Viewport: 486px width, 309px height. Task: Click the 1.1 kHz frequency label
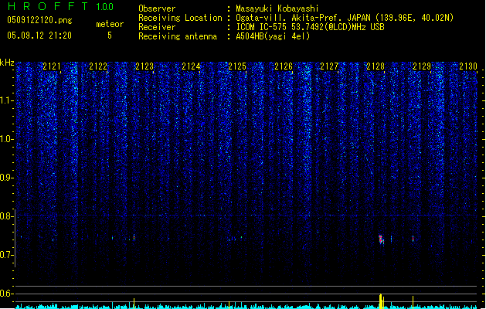[x=6, y=100]
